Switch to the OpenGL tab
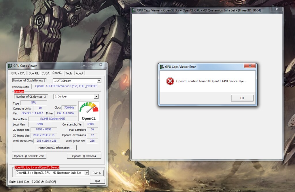Screen dimensions: 295x192 [x=33, y=73]
